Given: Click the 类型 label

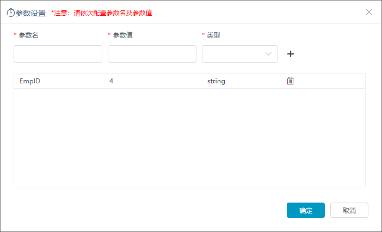Looking at the screenshot, I should (x=213, y=35).
